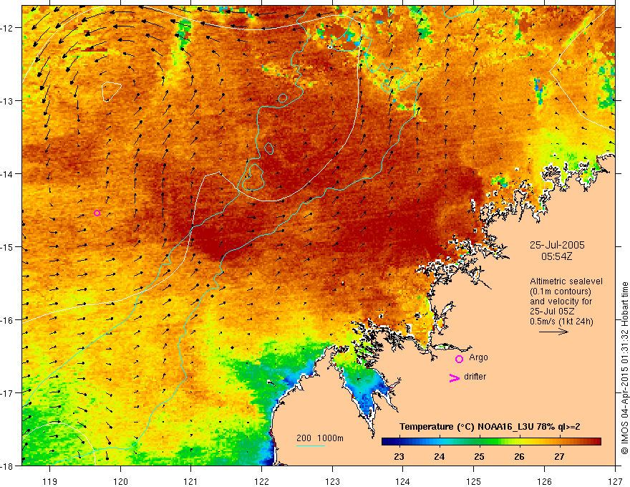This screenshot has height=487, width=630.
Task: Click the 'and velocity for' caption line
Action: point(561,302)
